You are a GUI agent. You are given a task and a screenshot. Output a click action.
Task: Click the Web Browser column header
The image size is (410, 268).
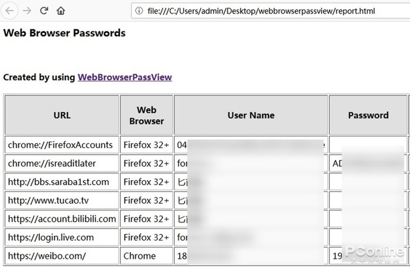146,115
